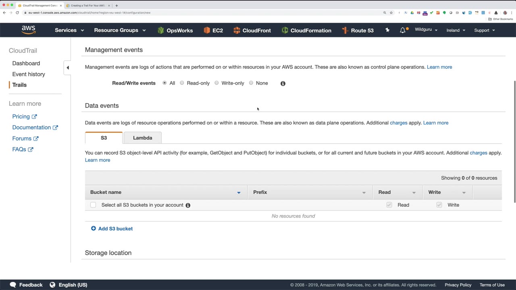
Task: Open the Wildguru account menu
Action: click(x=426, y=30)
